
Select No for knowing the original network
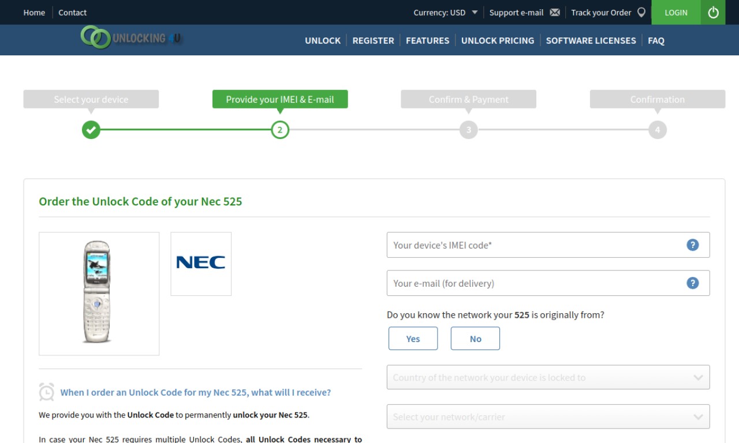pos(475,339)
